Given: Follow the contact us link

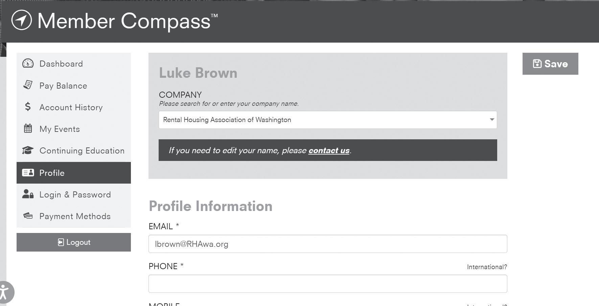Looking at the screenshot, I should 329,150.
